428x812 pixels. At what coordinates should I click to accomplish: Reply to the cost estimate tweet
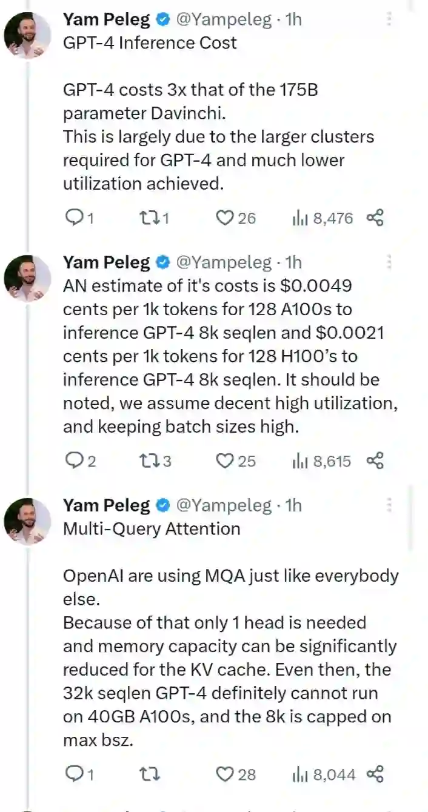[x=73, y=461]
